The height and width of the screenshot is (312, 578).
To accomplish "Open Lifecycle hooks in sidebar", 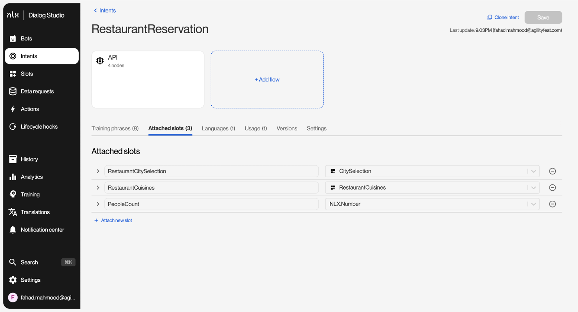I will pyautogui.click(x=39, y=127).
